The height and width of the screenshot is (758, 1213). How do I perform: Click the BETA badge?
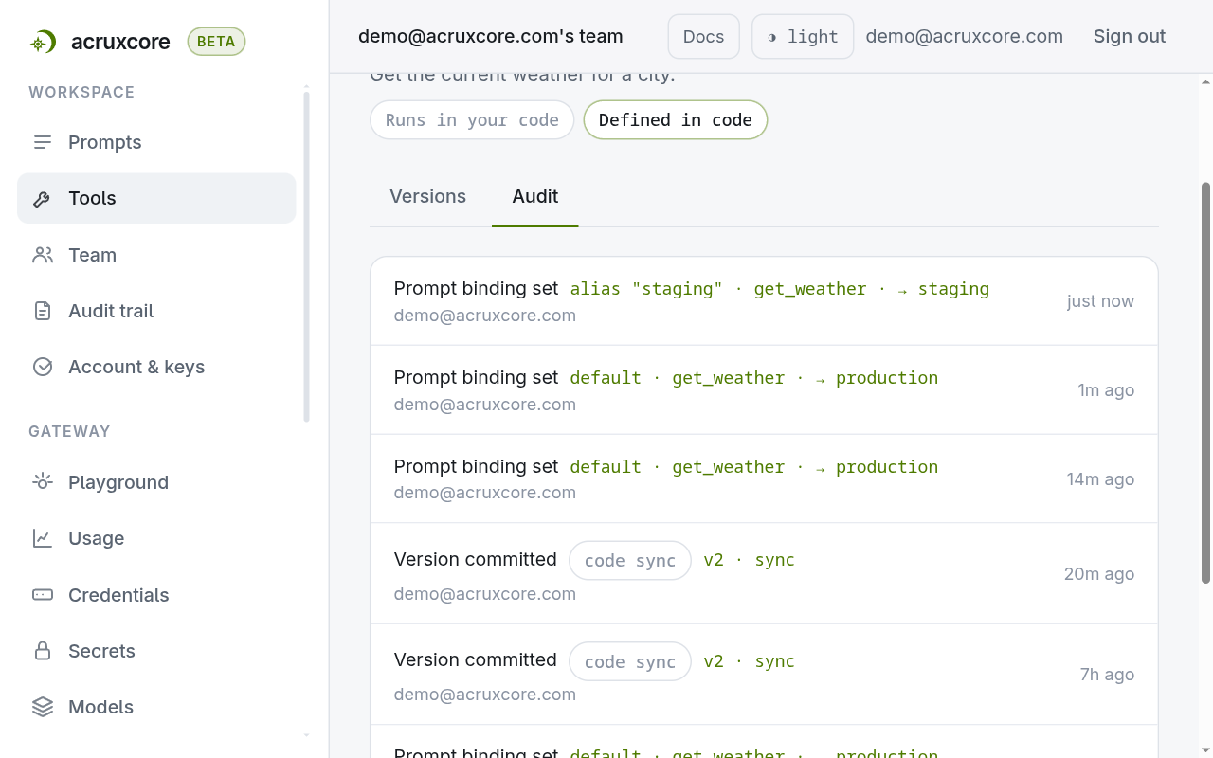[216, 42]
